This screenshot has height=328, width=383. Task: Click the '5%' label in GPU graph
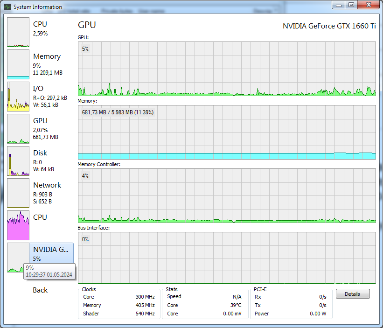[x=85, y=49]
